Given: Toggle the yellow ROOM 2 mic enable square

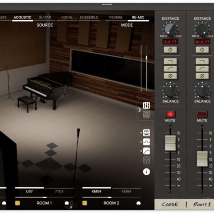Looking at the screenshot, I should click(x=85, y=203).
